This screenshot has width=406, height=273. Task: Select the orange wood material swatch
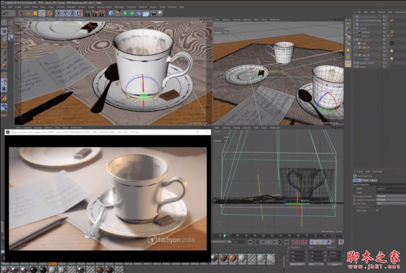click(232, 257)
